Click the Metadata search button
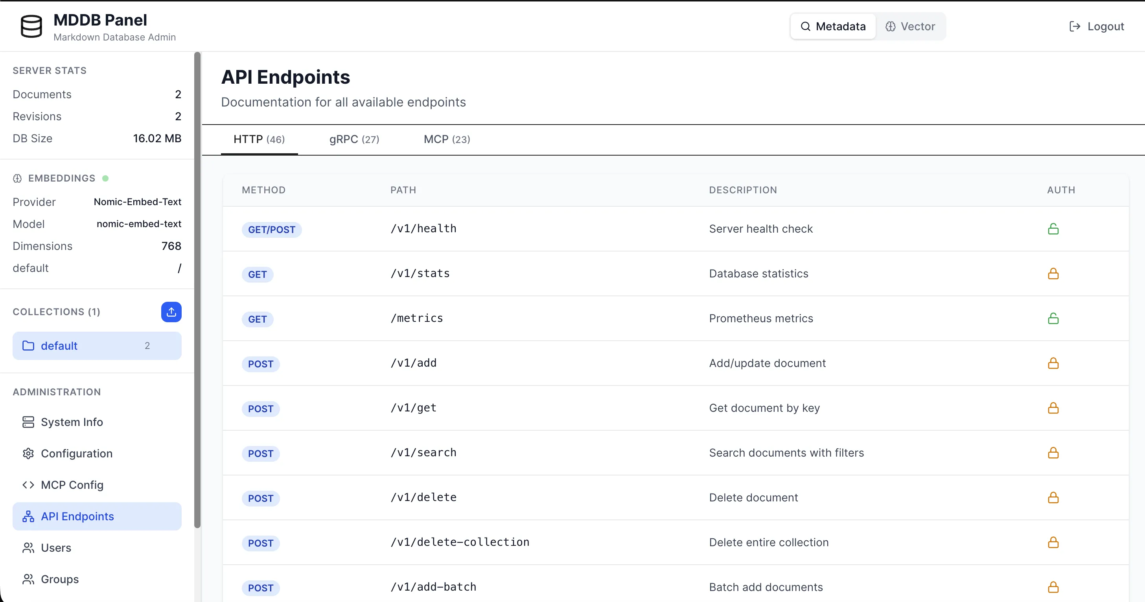1145x602 pixels. pos(832,26)
